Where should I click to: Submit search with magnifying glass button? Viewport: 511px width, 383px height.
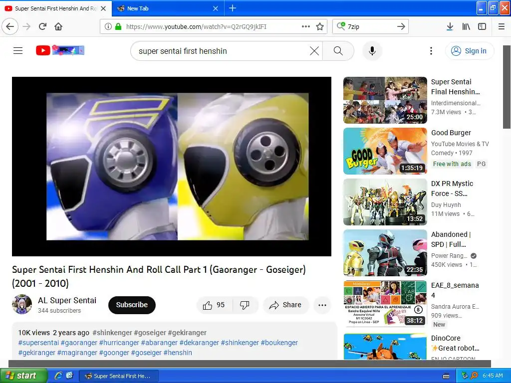coord(338,51)
